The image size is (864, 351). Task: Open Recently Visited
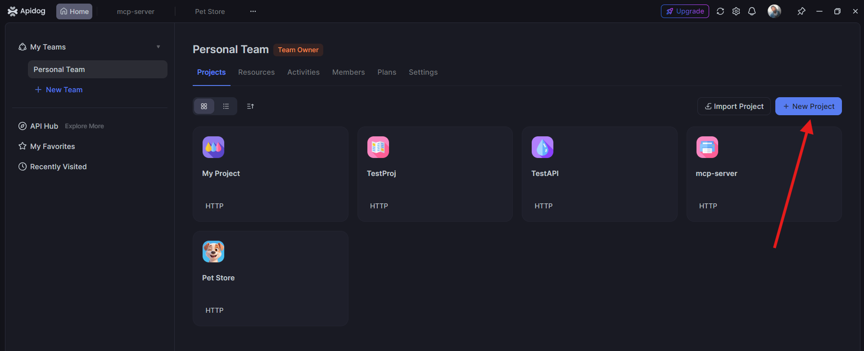[59, 166]
